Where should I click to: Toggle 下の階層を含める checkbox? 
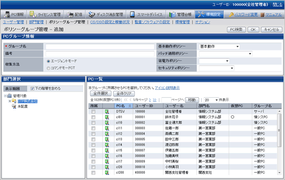(x=32, y=89)
